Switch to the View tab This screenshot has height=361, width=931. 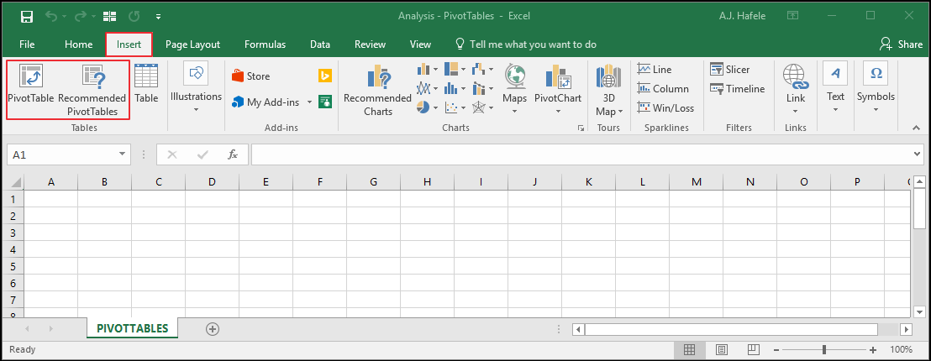420,44
